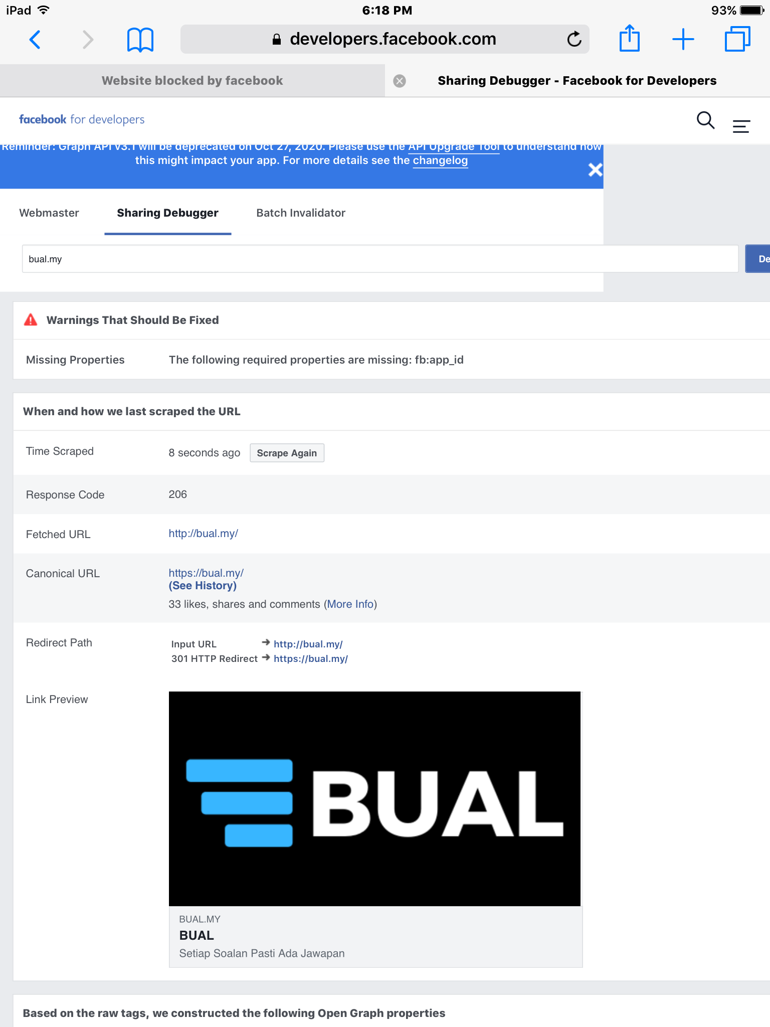Add a new tab with plus icon
The width and height of the screenshot is (770, 1027).
pos(683,39)
